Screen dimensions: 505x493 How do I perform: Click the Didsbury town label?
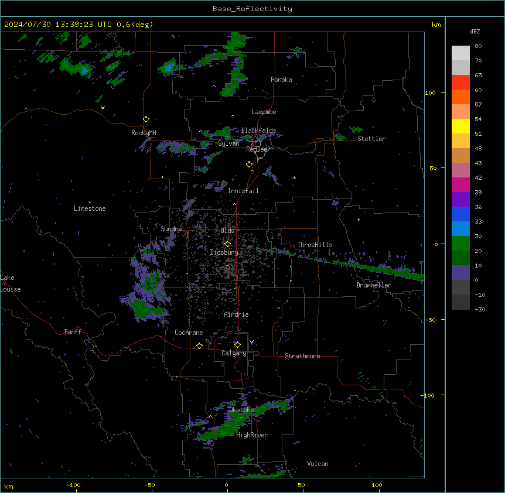click(224, 252)
